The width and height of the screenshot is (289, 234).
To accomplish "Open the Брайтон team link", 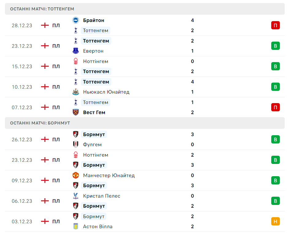I will click(93, 20).
